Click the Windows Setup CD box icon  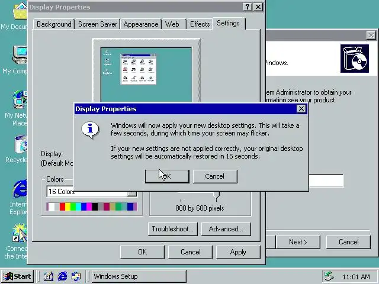click(x=355, y=59)
